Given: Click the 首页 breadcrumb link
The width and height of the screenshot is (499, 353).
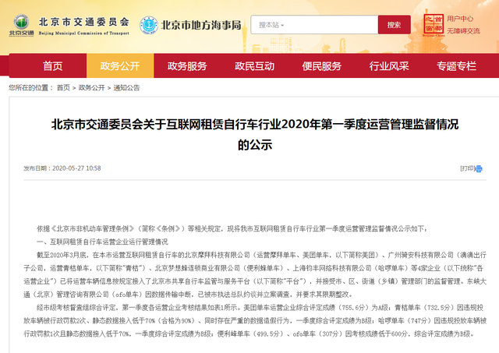Looking at the screenshot, I should pos(63,87).
